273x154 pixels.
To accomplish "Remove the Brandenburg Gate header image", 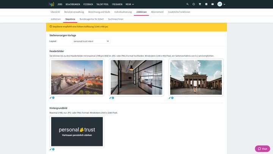I will 173,98.
